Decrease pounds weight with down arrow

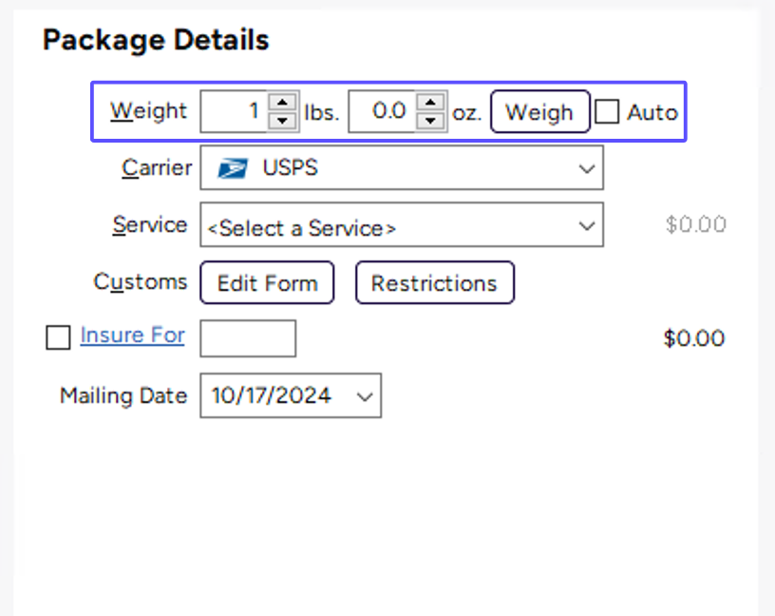coord(282,120)
